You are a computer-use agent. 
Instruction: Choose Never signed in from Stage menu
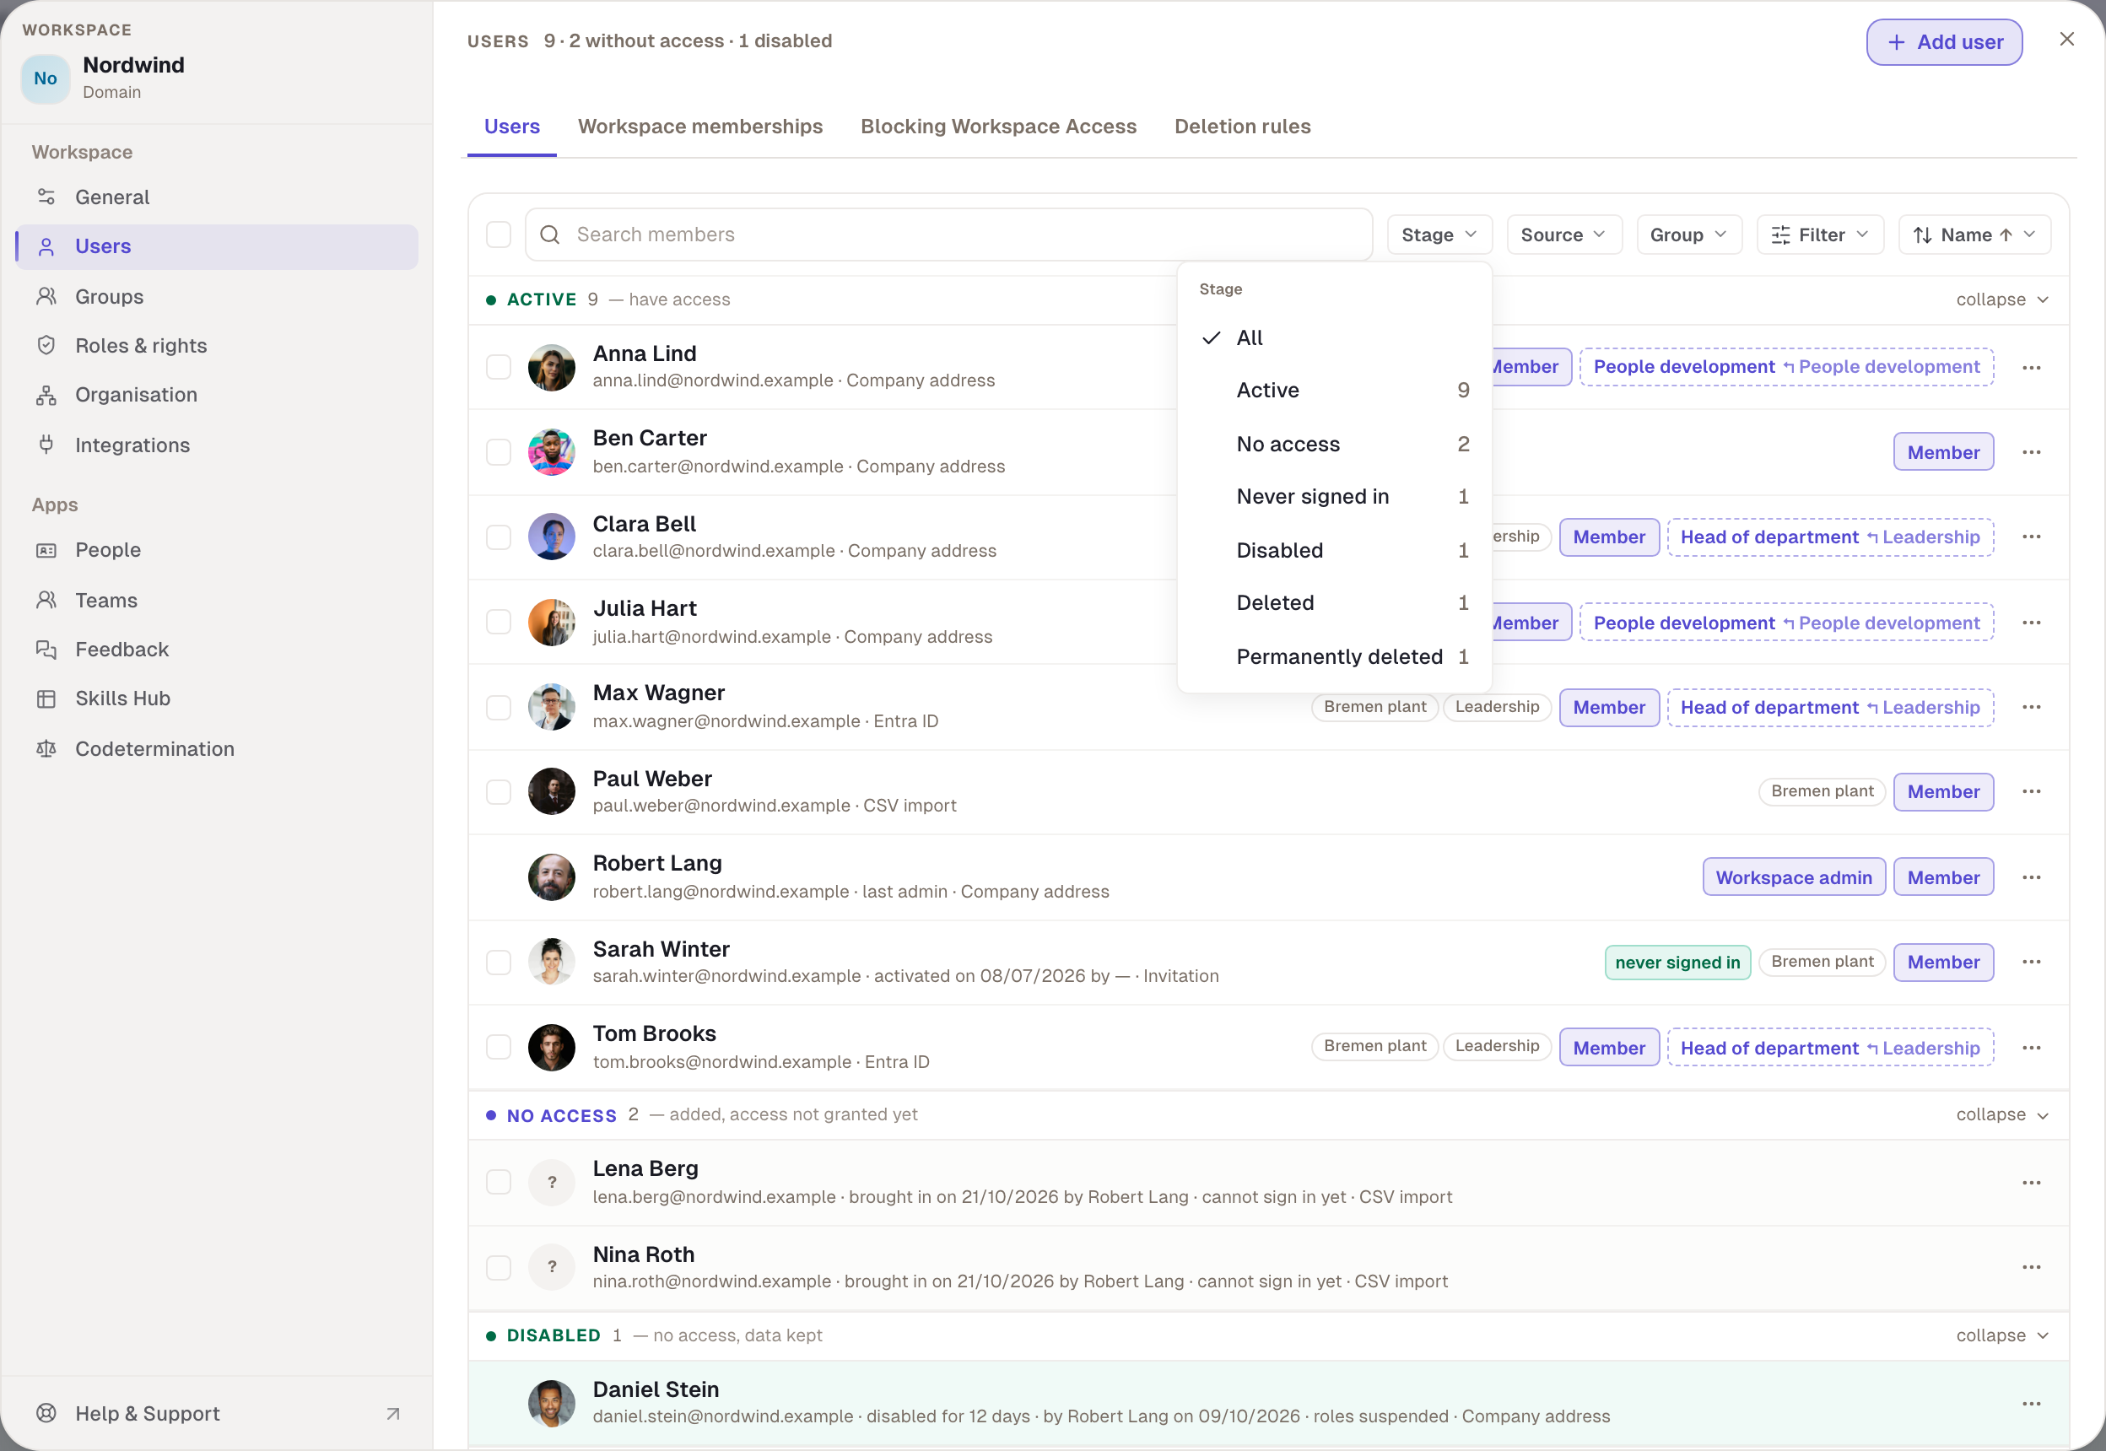(1334, 496)
